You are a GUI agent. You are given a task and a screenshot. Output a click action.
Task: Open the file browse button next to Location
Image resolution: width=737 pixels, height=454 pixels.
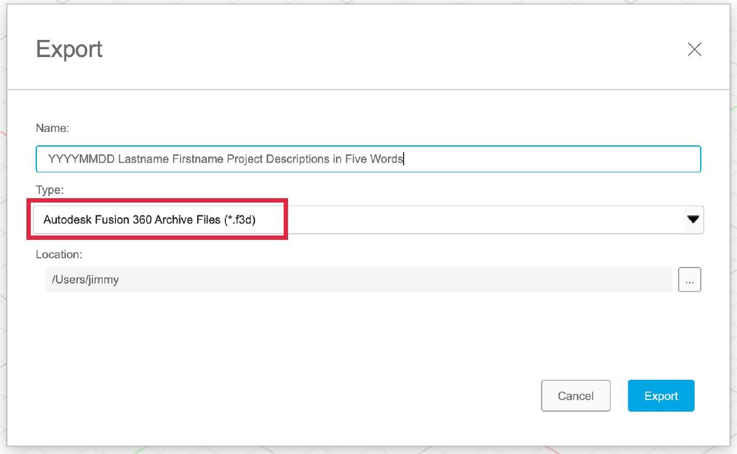[x=689, y=280]
